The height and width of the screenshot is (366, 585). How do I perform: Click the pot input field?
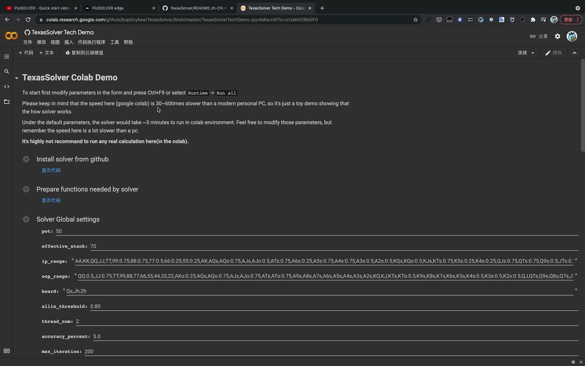point(317,231)
